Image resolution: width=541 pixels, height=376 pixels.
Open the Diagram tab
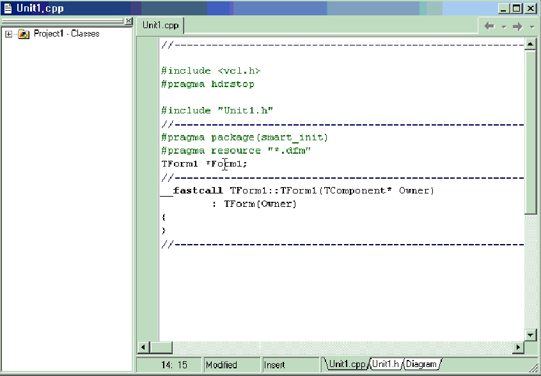pos(421,364)
